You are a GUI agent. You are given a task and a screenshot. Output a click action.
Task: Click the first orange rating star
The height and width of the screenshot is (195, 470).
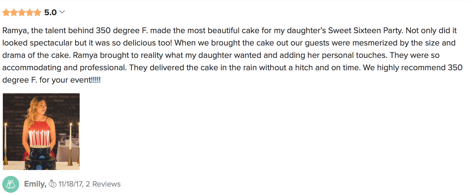coord(6,12)
